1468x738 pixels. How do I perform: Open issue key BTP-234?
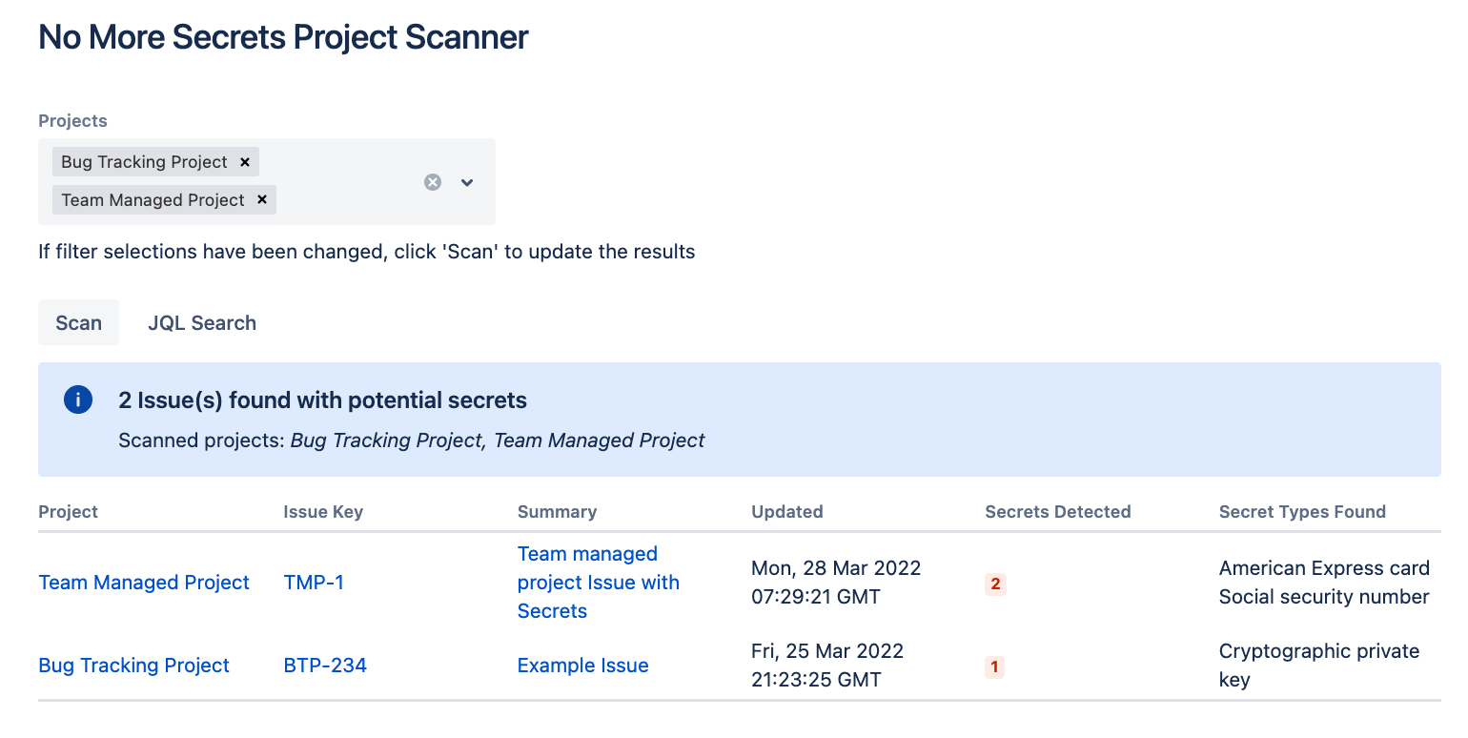pos(325,666)
